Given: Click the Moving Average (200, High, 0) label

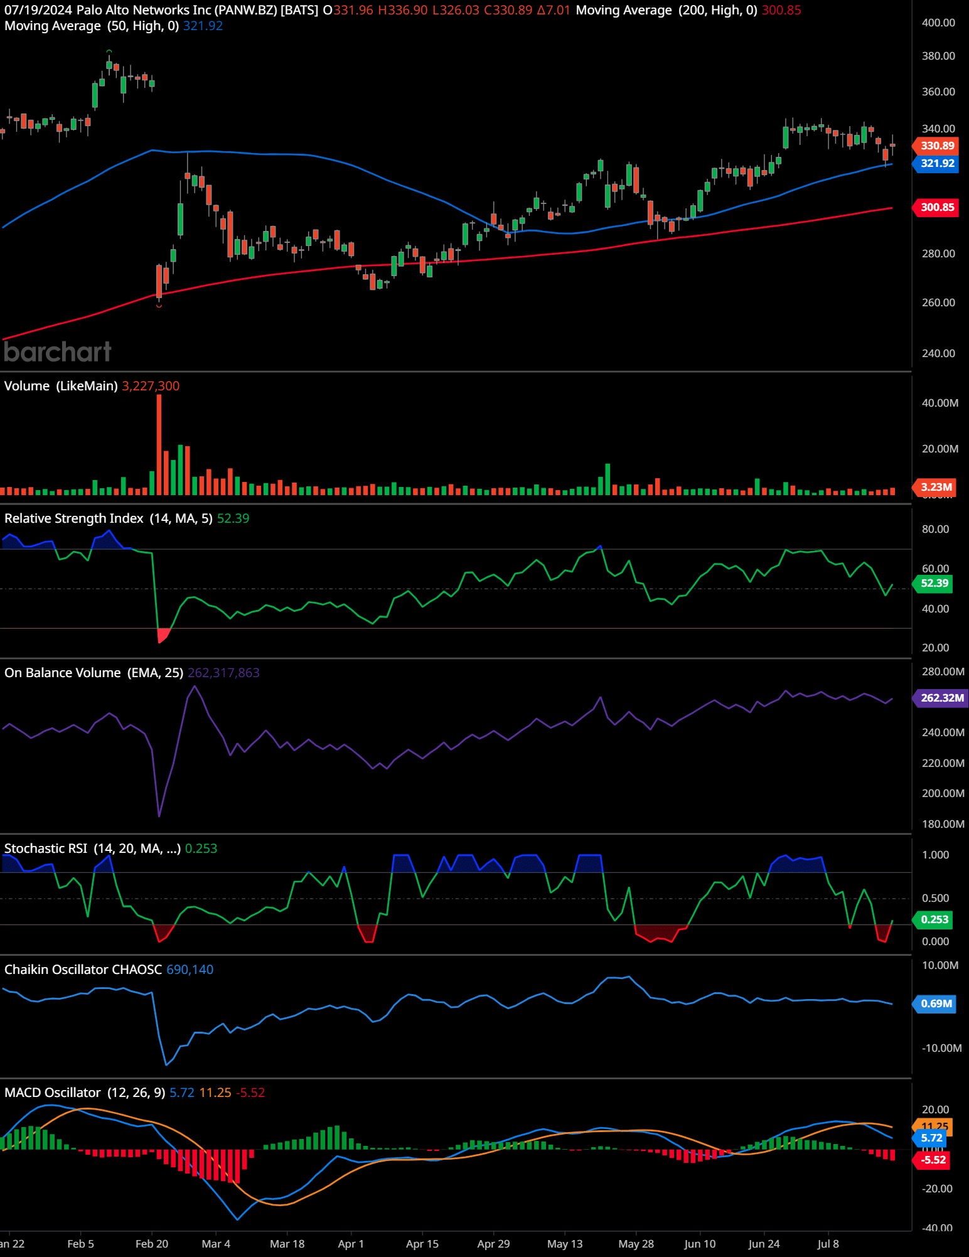Looking at the screenshot, I should [x=667, y=10].
